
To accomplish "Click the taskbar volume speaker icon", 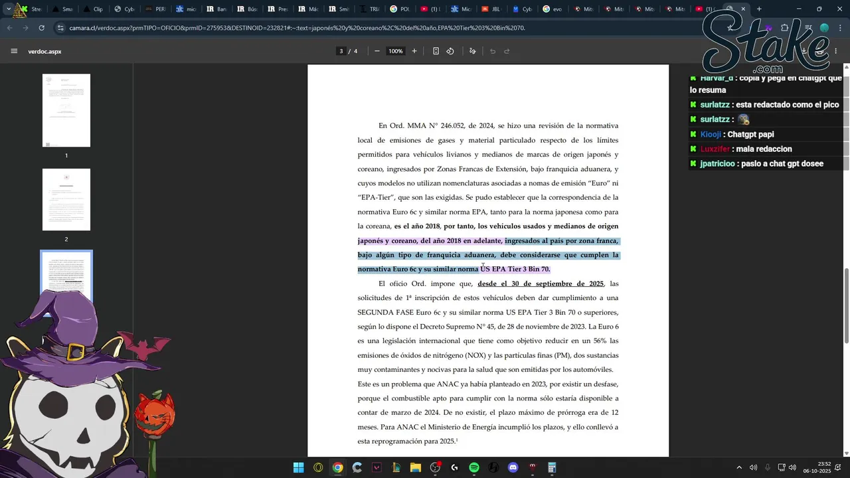I will click(x=792, y=467).
